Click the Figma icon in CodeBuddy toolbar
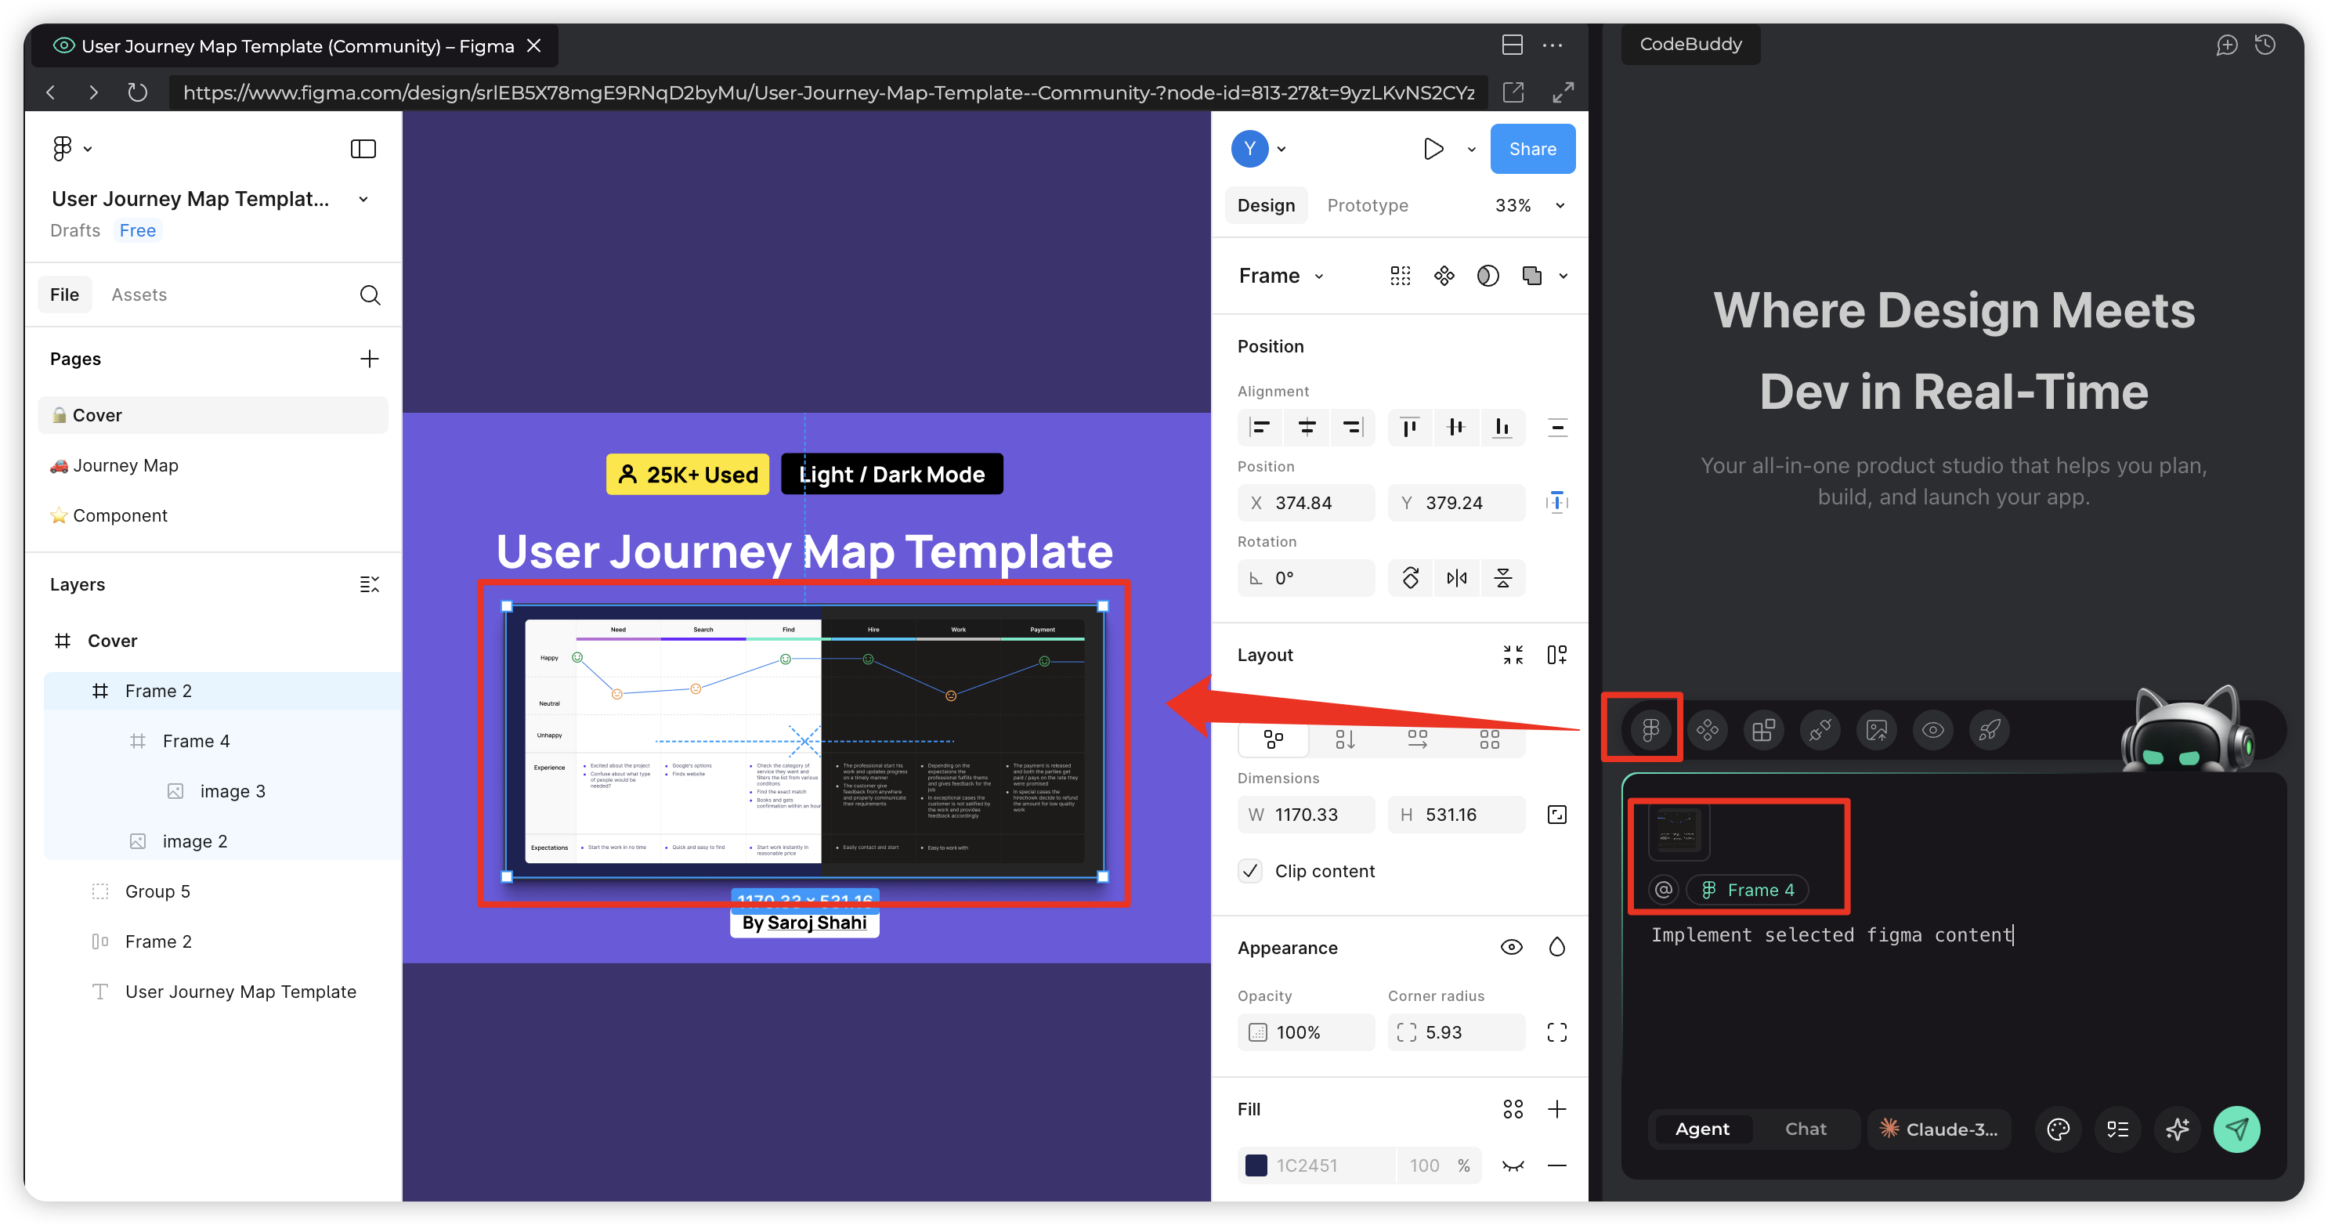This screenshot has height=1225, width=2328. (1650, 729)
